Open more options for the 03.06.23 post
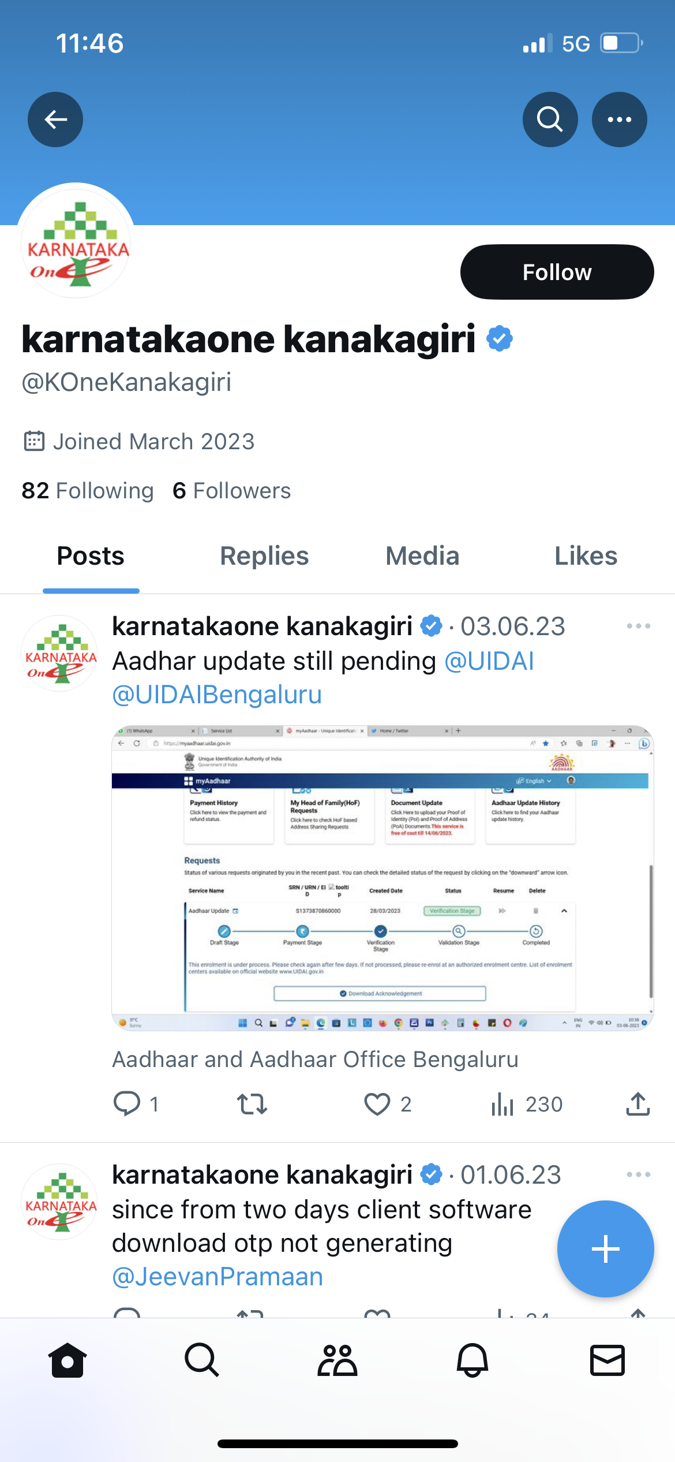 638,626
